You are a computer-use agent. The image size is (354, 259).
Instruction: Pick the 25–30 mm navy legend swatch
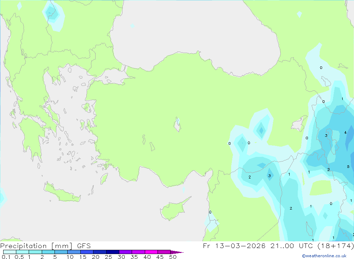(x=113, y=252)
